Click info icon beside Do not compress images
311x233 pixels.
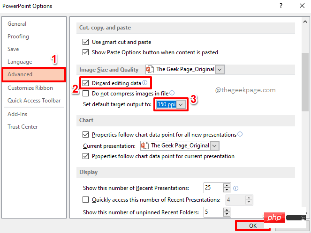[172, 93]
